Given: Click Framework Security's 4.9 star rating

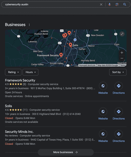Looking at the screenshot, I should point(16,84).
